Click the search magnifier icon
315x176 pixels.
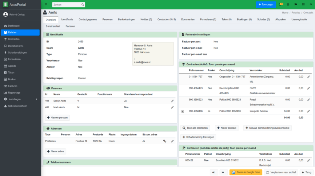[x=82, y=5]
